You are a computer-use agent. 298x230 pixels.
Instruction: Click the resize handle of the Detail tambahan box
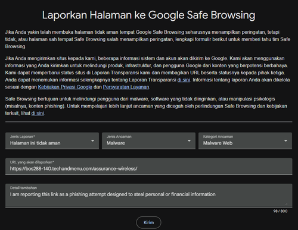286,204
